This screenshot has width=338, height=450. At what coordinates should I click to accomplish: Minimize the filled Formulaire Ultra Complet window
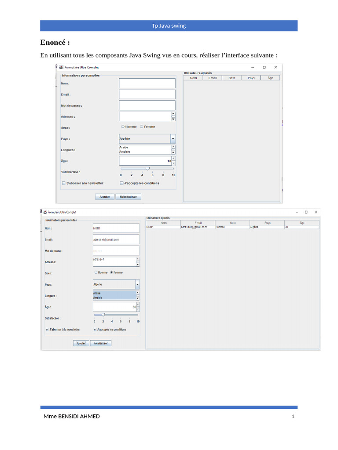[x=297, y=212]
